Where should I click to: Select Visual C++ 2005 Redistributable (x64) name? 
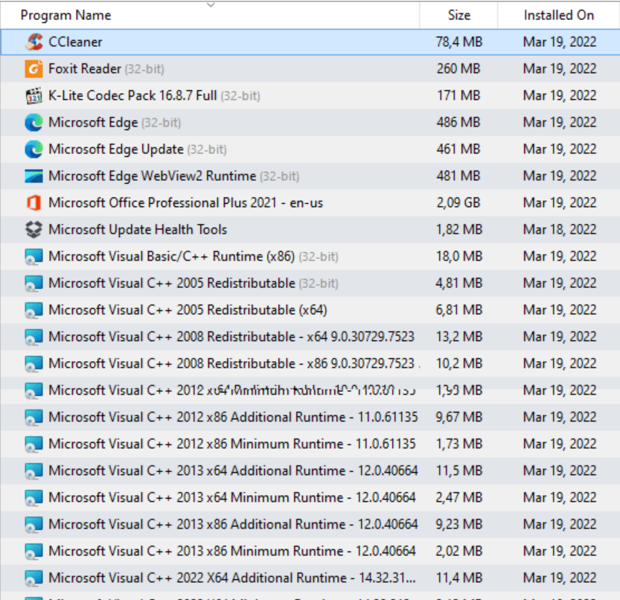click(x=188, y=310)
